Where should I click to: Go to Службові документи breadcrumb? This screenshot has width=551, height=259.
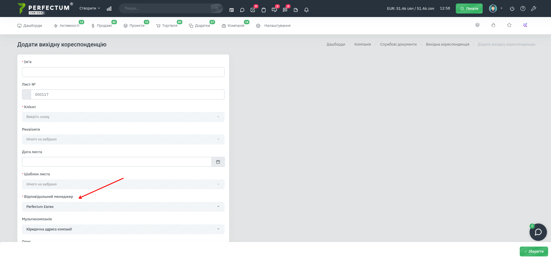(398, 44)
